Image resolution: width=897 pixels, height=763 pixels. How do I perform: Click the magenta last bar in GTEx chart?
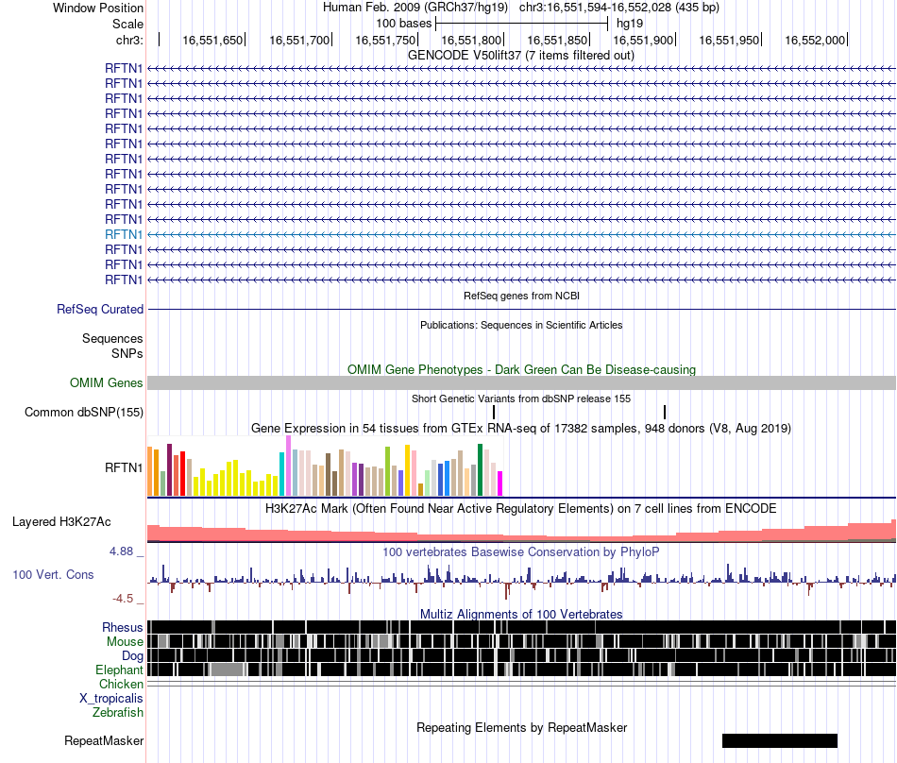pos(500,483)
